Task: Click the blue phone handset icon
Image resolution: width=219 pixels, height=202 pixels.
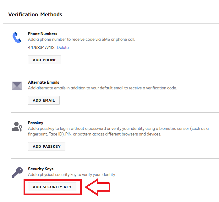Action: [17, 37]
